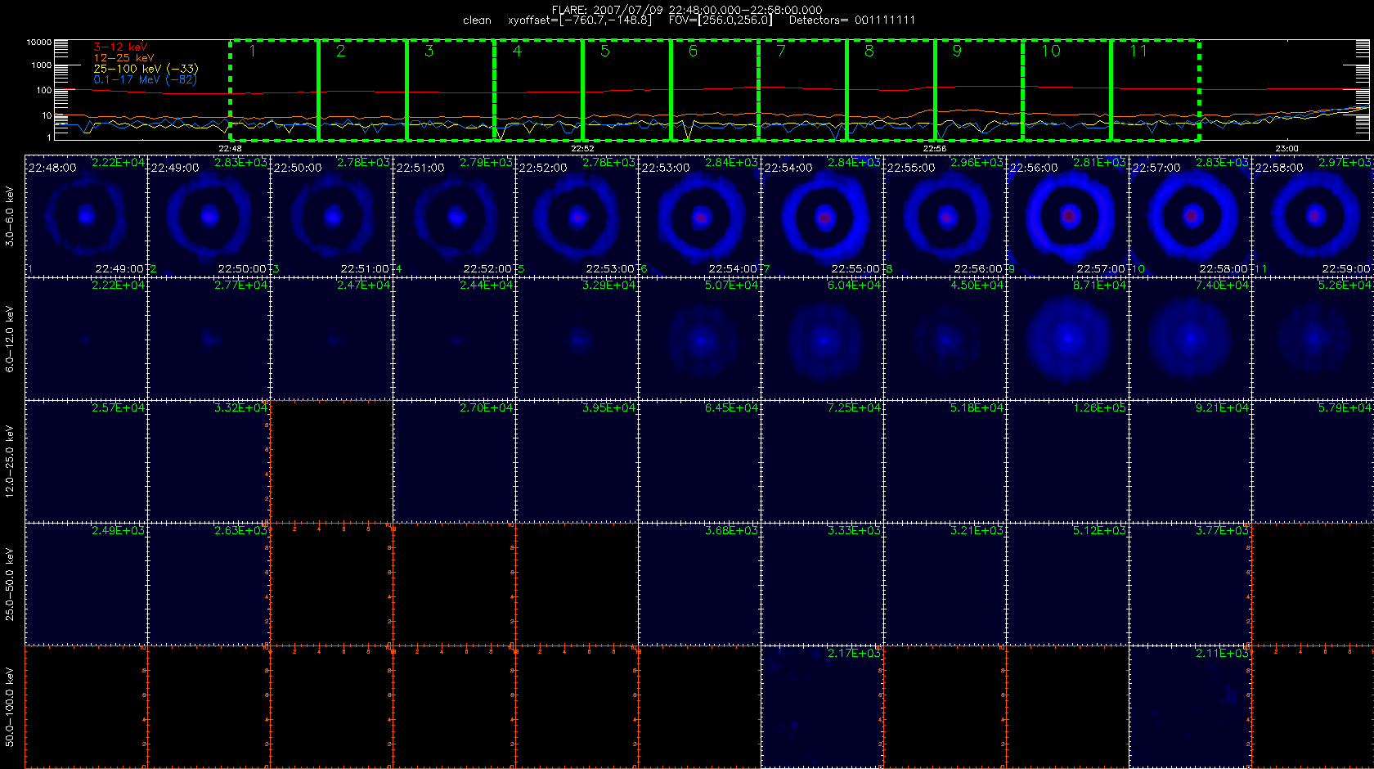Click the 25.0-50.0 keV row label

click(10, 584)
